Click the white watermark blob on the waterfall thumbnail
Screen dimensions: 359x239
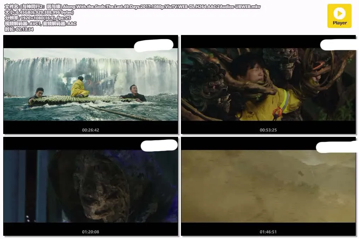tap(154, 45)
